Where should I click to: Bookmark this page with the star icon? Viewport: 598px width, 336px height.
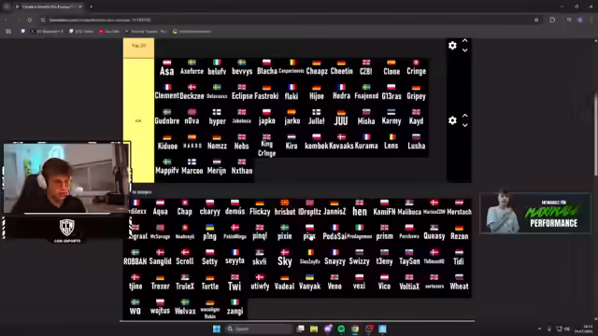(x=536, y=20)
